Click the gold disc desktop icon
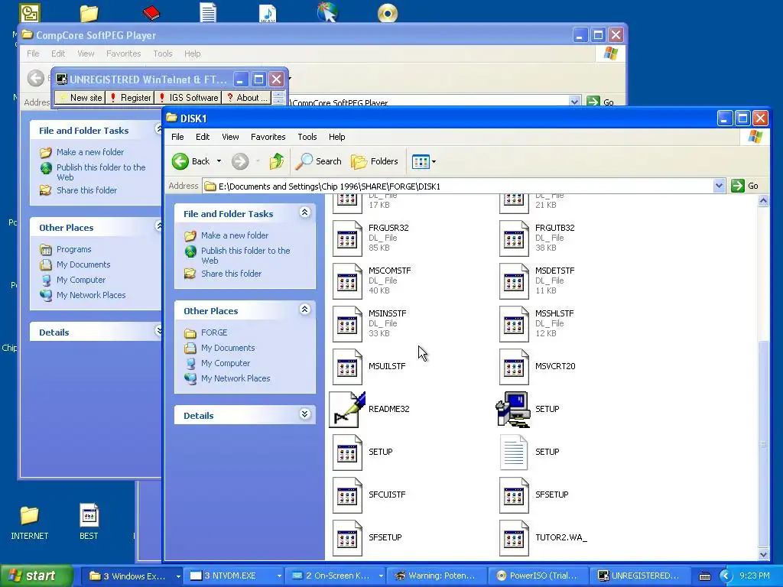 (388, 13)
